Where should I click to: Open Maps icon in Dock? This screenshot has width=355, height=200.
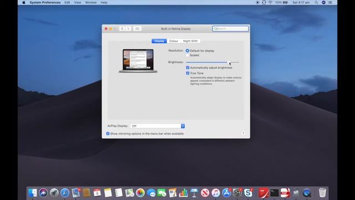pos(129,193)
